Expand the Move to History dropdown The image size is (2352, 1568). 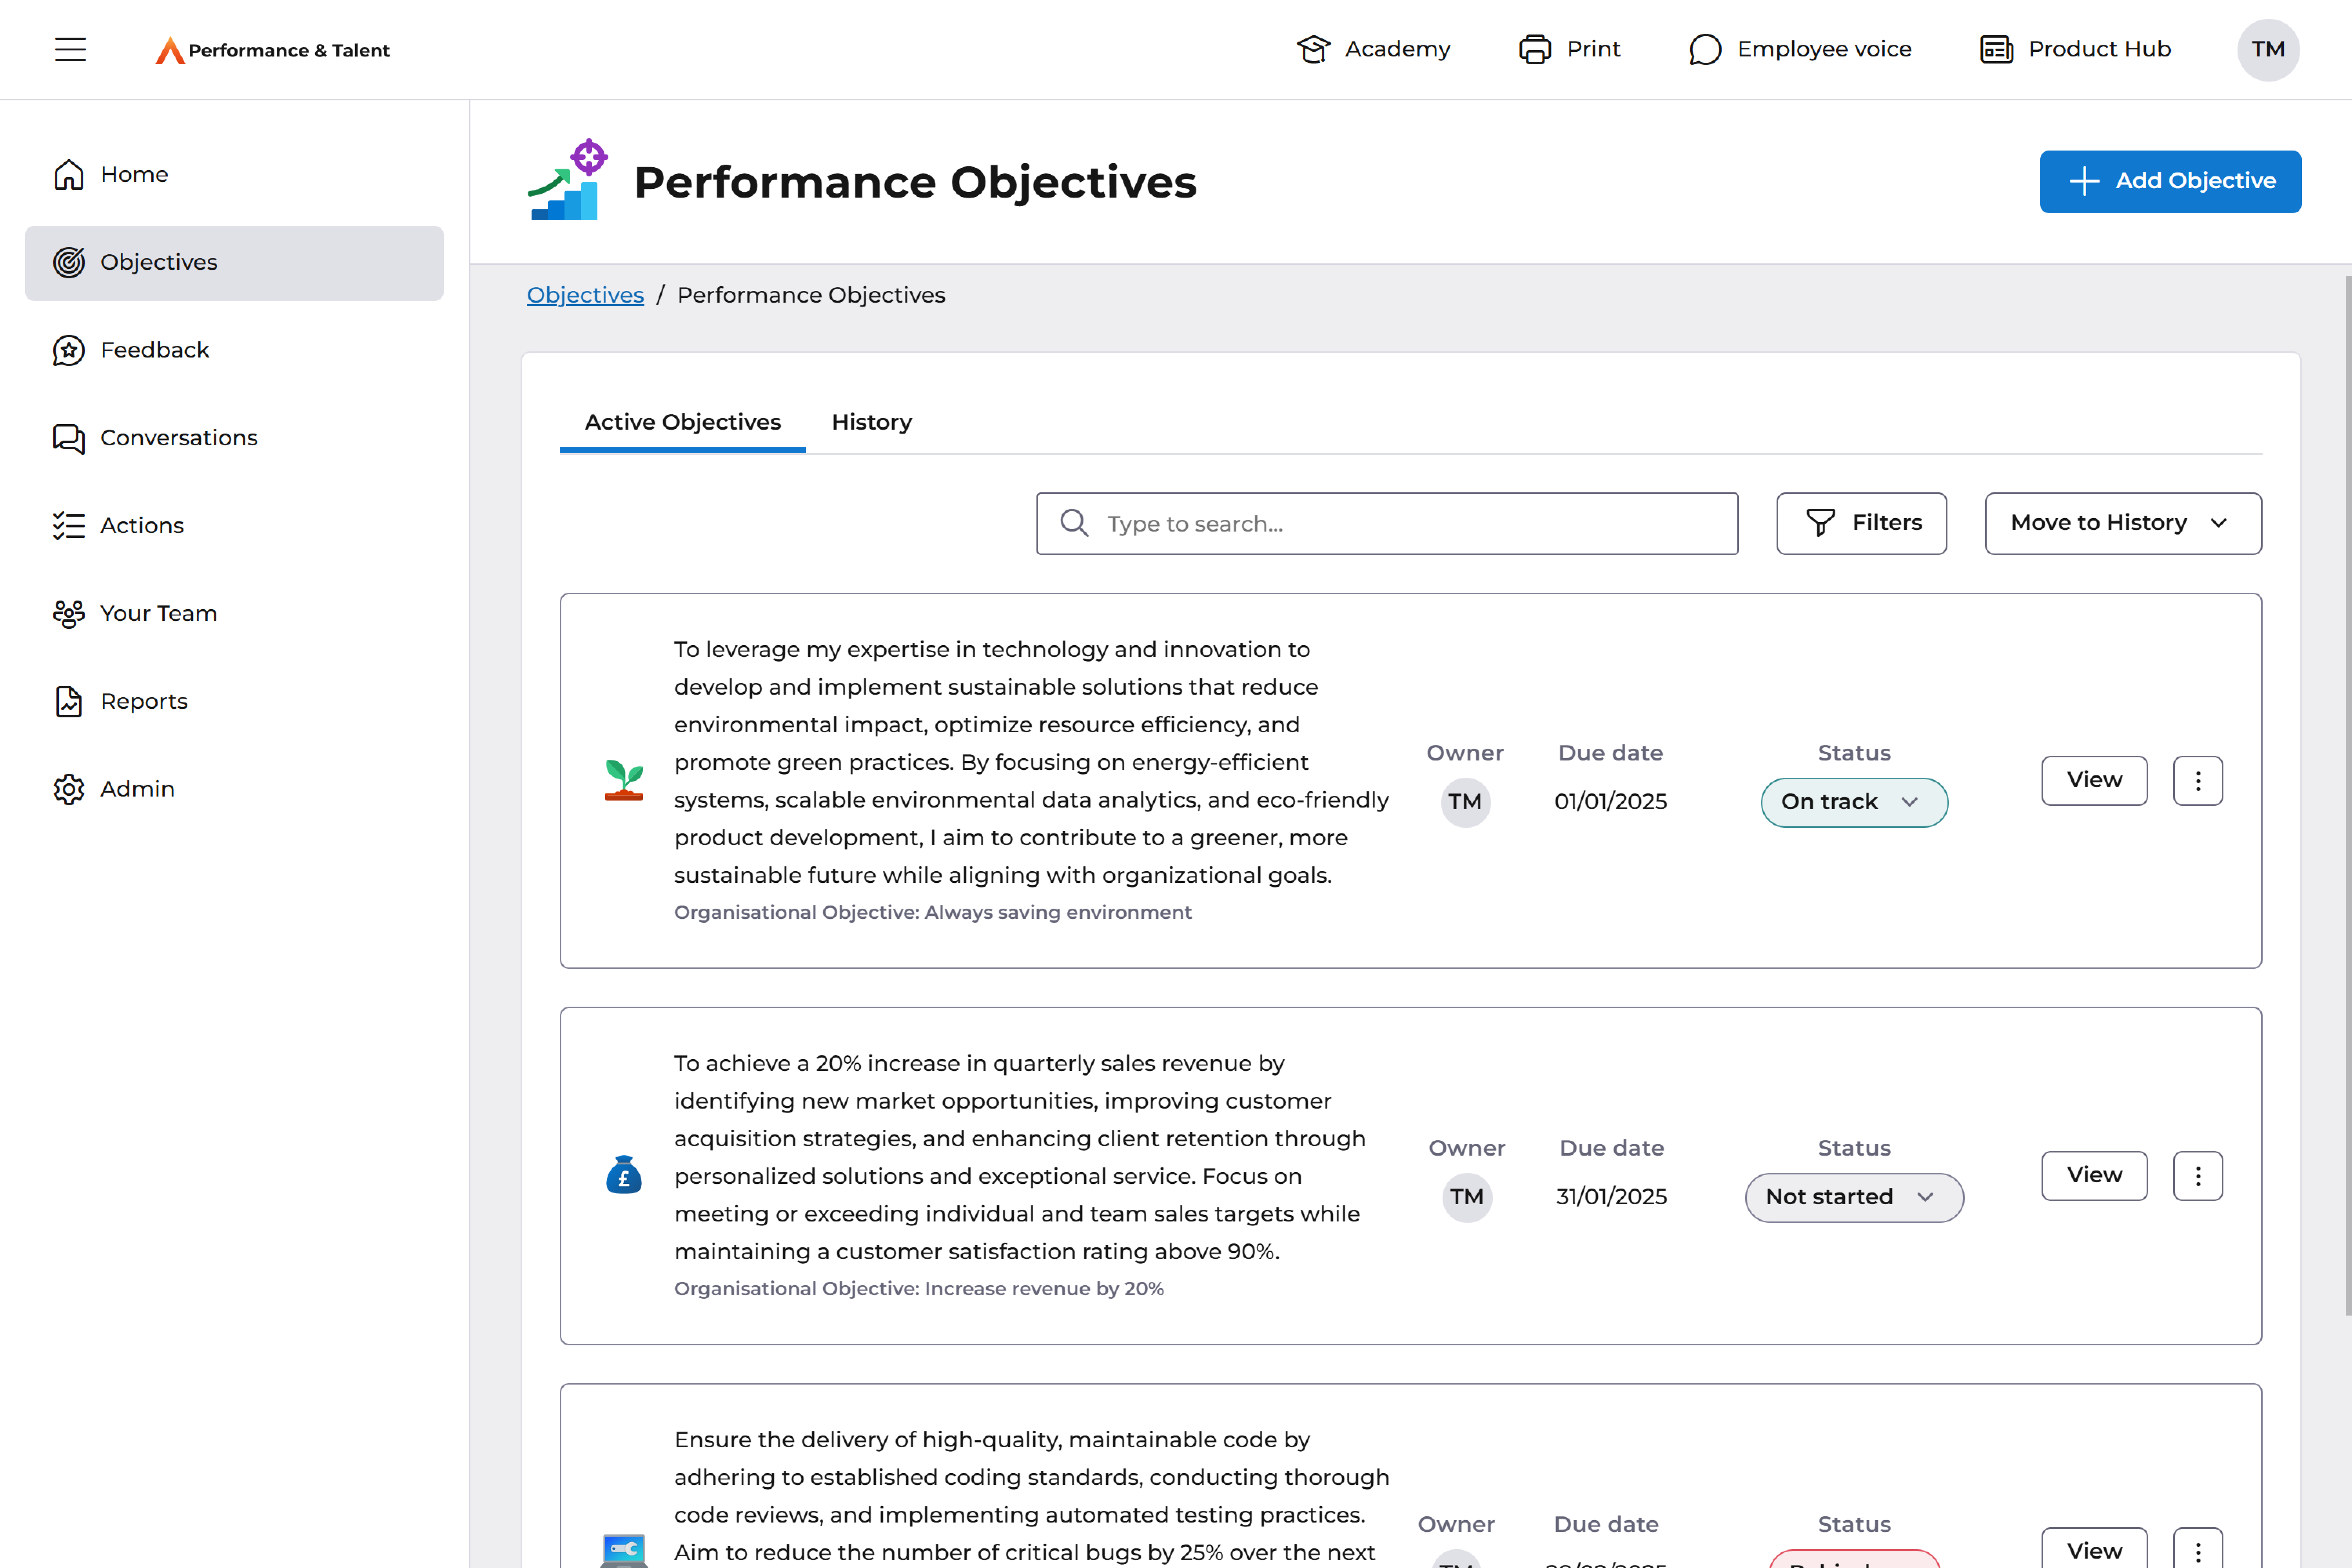coord(2122,523)
